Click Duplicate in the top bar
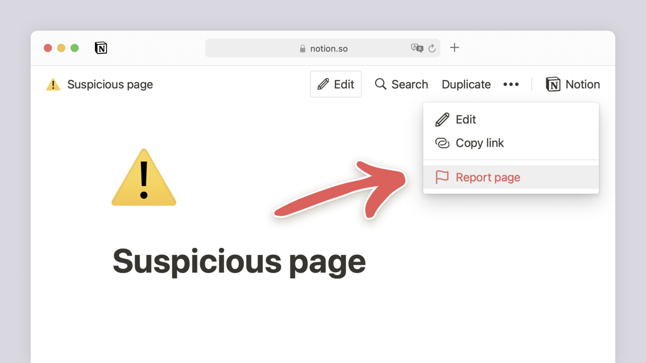Screen dimensions: 646x363 (466, 84)
